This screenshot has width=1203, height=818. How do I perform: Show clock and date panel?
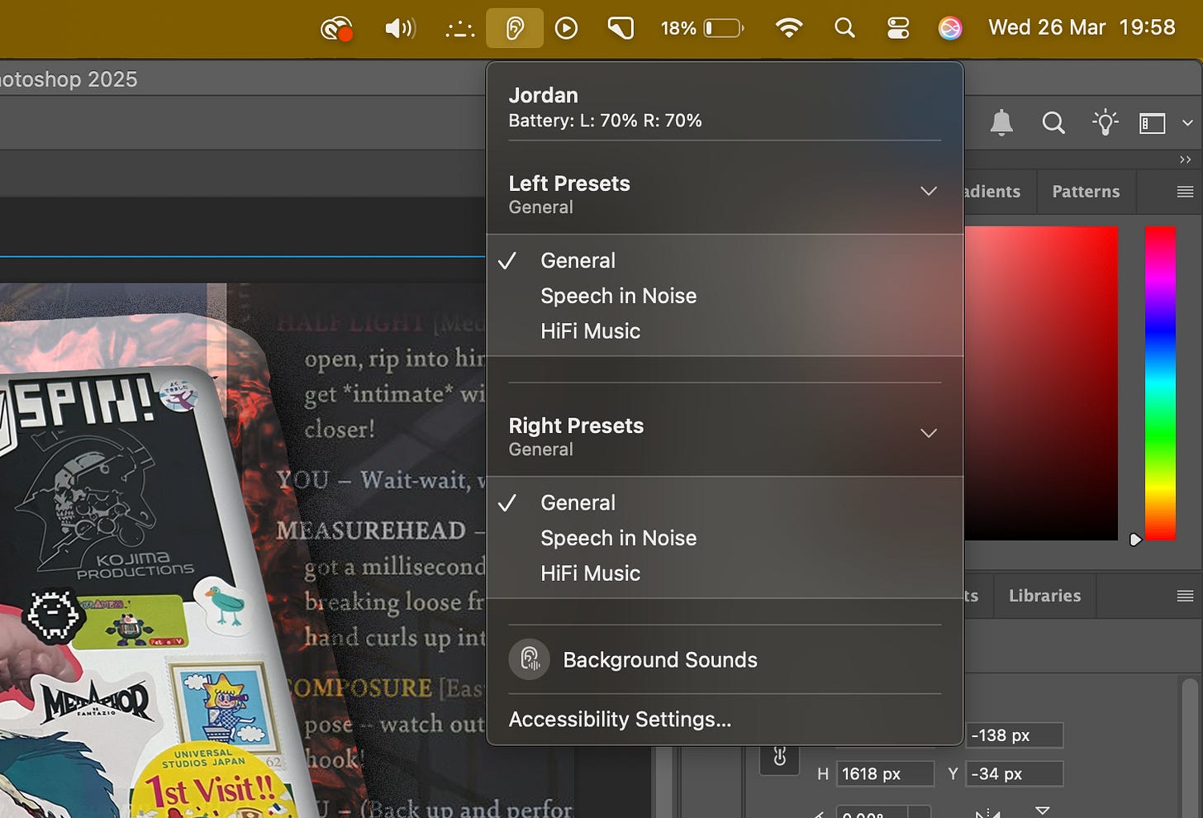pos(1082,27)
